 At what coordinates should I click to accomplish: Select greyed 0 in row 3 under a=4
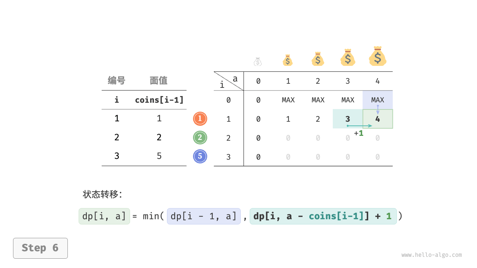[378, 157]
